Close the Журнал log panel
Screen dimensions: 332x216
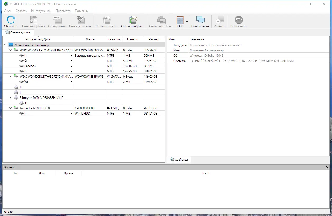[326, 167]
